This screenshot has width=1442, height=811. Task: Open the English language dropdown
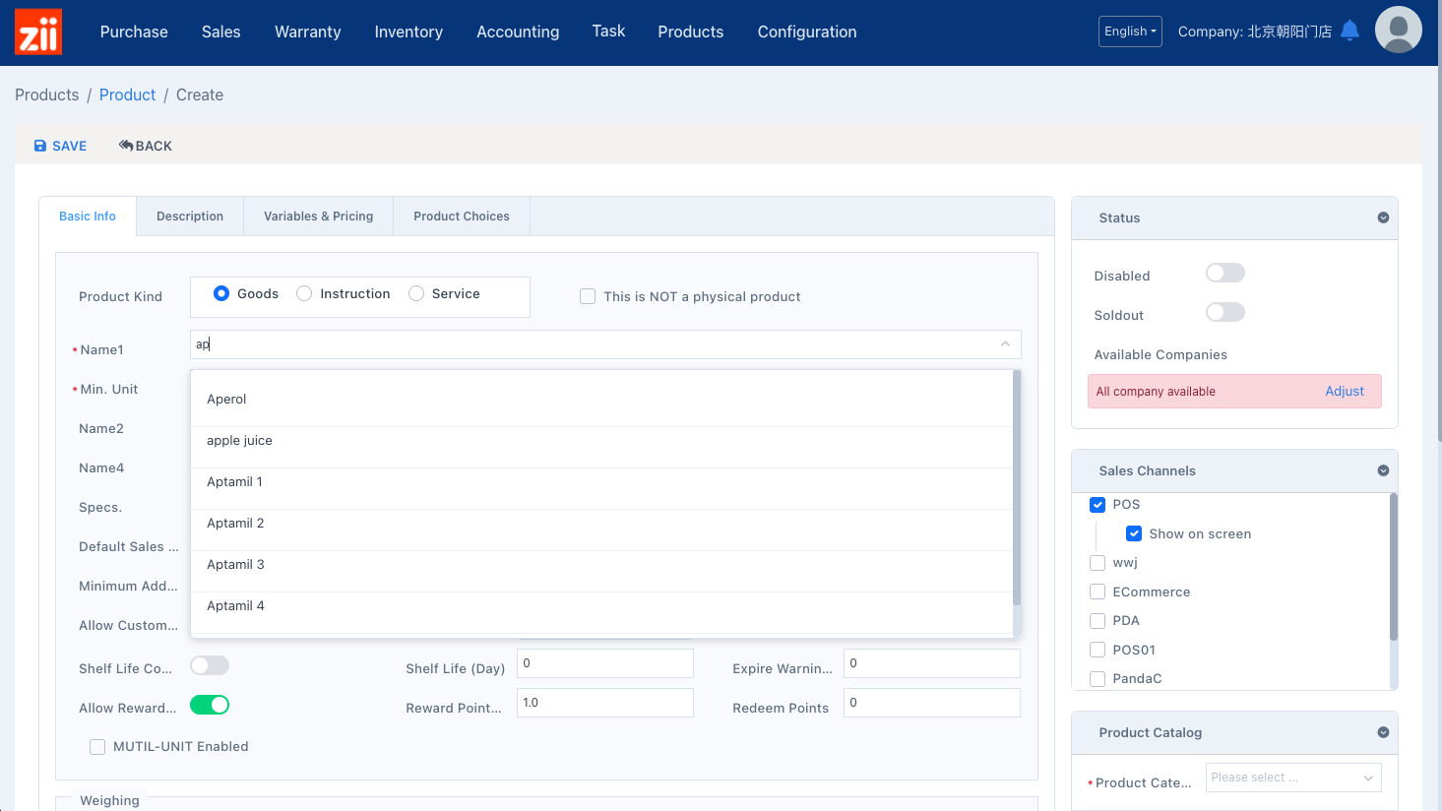tap(1130, 31)
